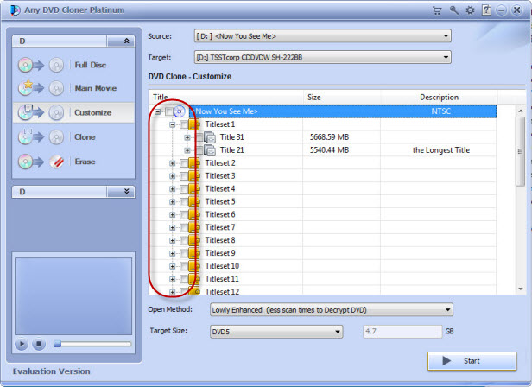This screenshot has height=387, width=532.
Task: Click the 4.7 GB size field
Action: 402,332
